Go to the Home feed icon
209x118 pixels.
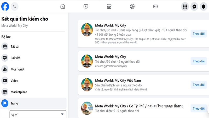click(62, 6)
